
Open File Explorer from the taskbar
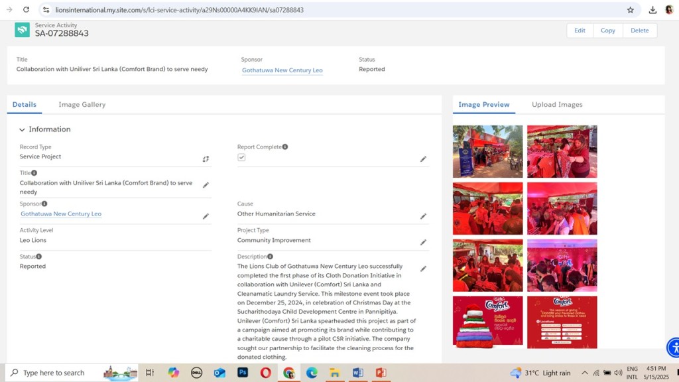[x=335, y=373]
